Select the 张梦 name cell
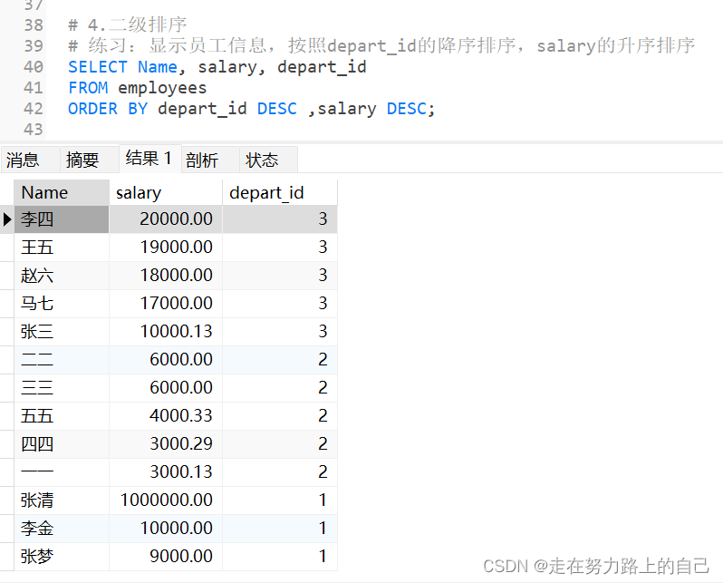The image size is (723, 583). (x=62, y=557)
